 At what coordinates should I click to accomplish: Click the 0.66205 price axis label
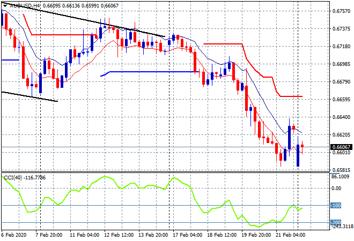tap(341, 134)
